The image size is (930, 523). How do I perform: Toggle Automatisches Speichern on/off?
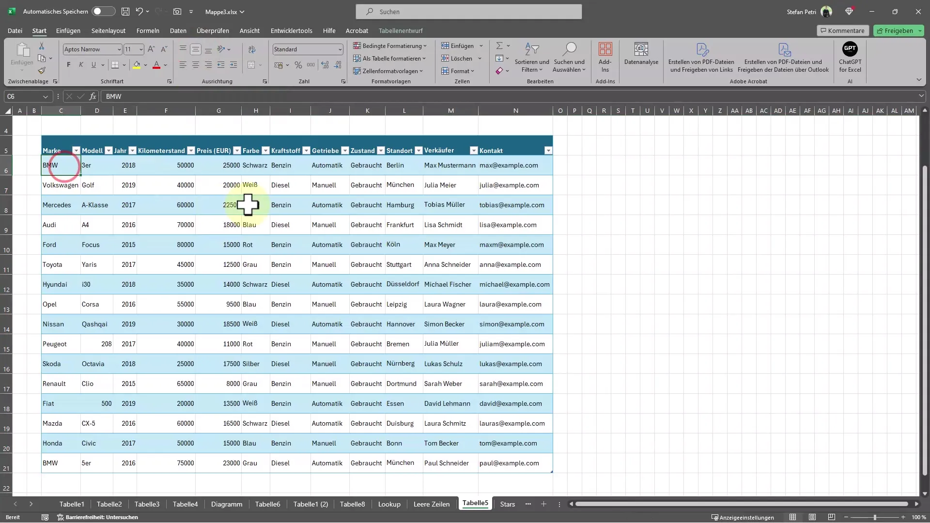[x=102, y=11]
